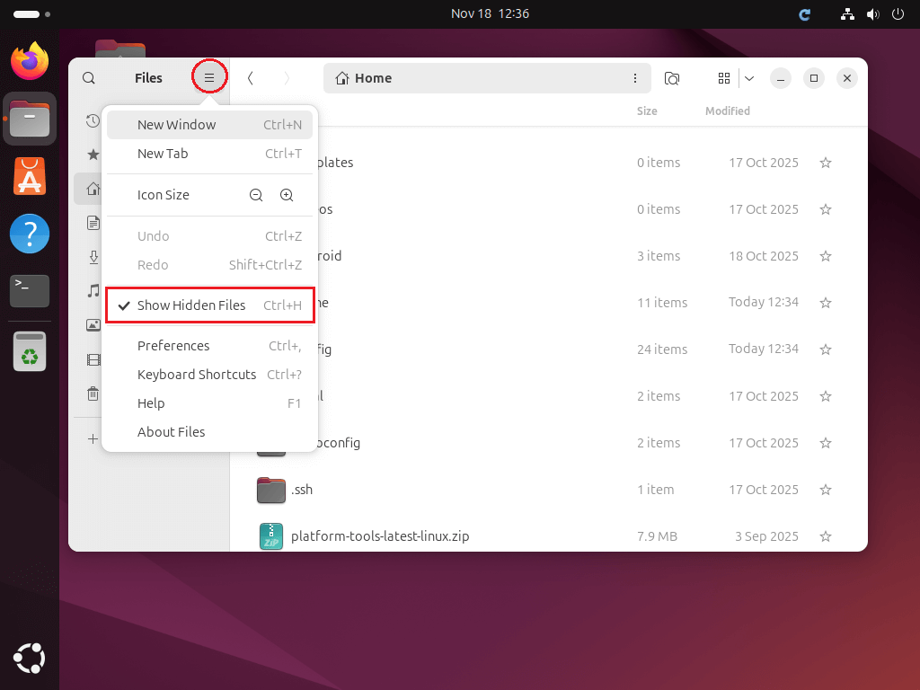The image size is (920, 690).
Task: Click the Home breadcrumb button
Action: click(x=363, y=78)
